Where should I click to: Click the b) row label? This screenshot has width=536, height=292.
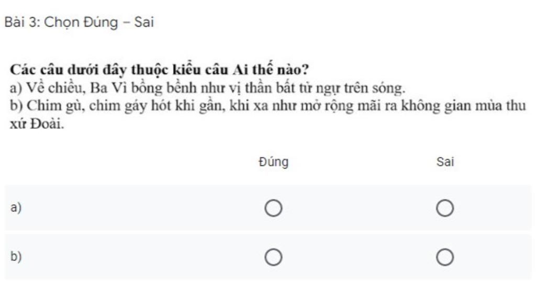[16, 256]
